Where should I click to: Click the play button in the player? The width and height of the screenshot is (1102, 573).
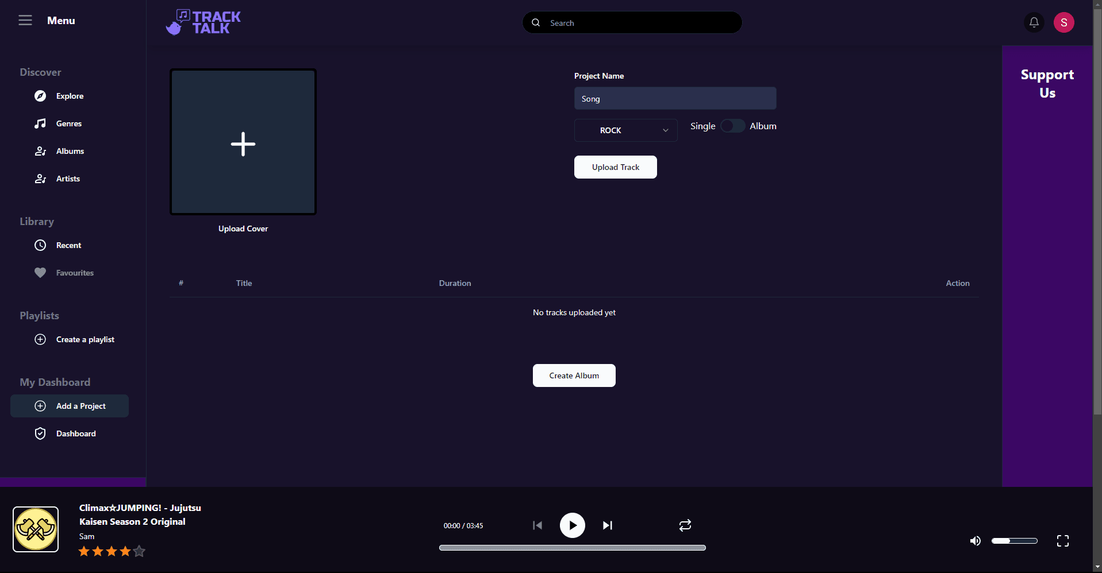click(x=572, y=525)
